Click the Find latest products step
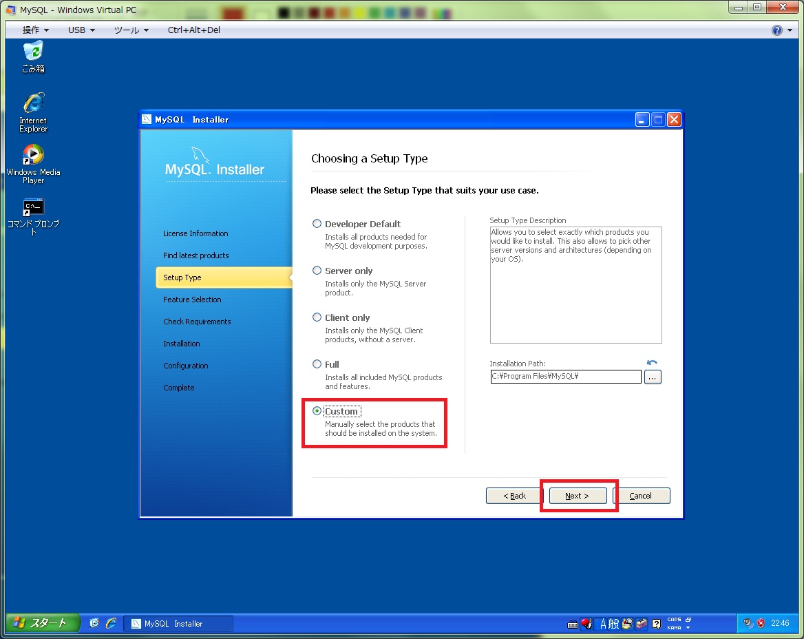This screenshot has width=804, height=639. pyautogui.click(x=196, y=255)
